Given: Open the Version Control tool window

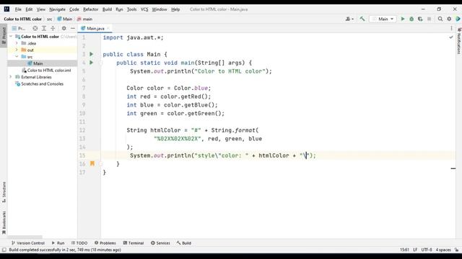Looking at the screenshot, I should pos(28,243).
